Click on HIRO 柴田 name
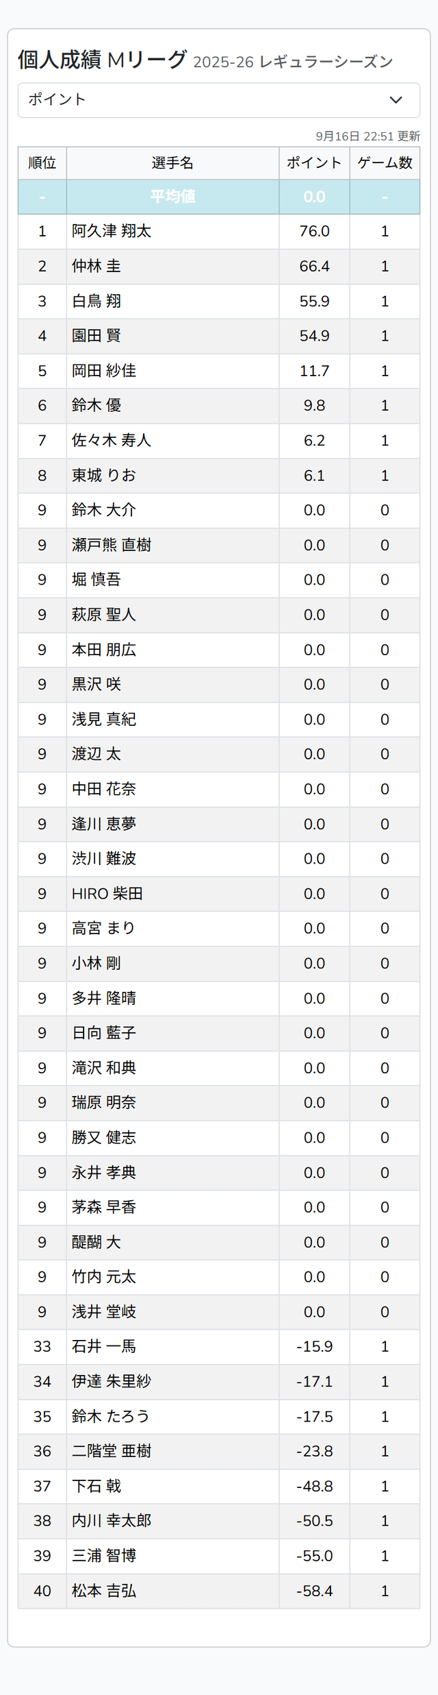The width and height of the screenshot is (438, 1695). pos(107,894)
